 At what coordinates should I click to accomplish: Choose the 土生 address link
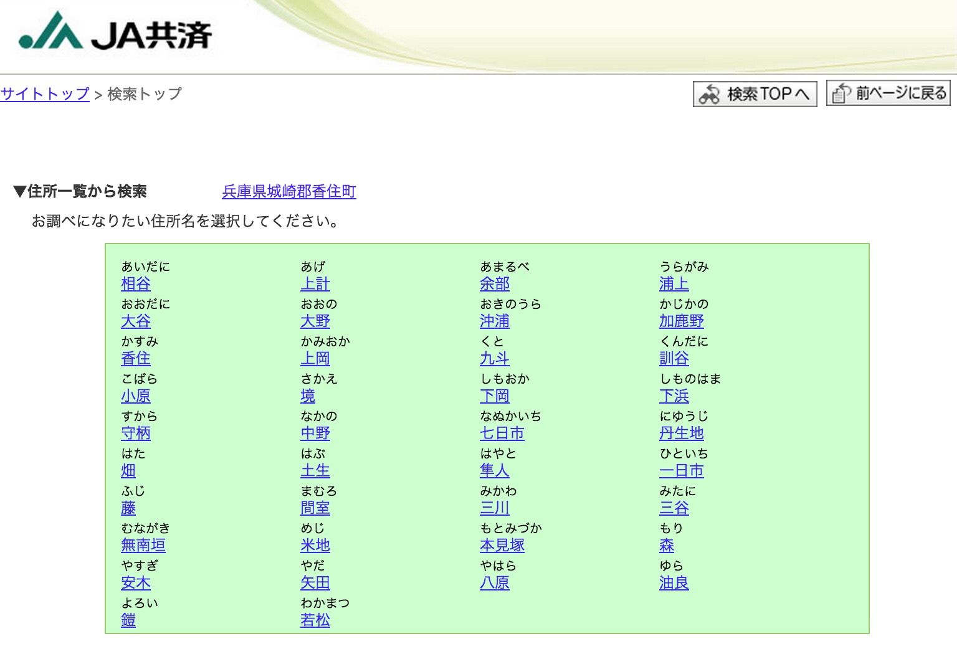(x=315, y=471)
